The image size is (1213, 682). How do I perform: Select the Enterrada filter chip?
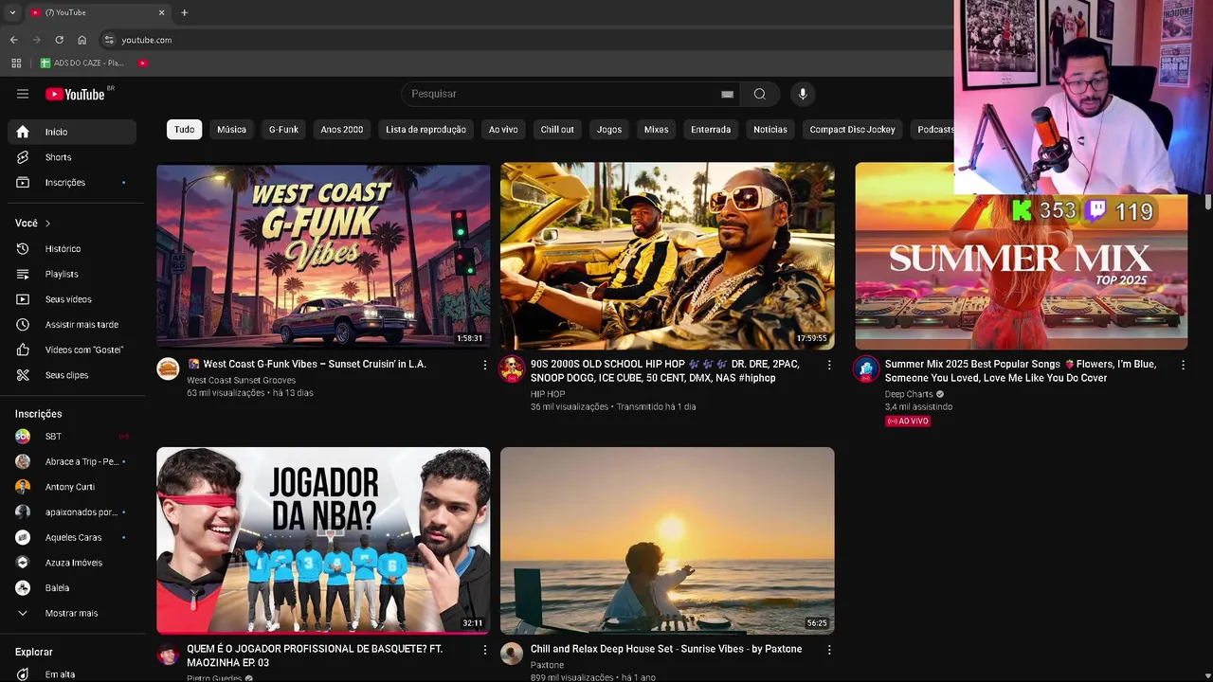tap(711, 130)
